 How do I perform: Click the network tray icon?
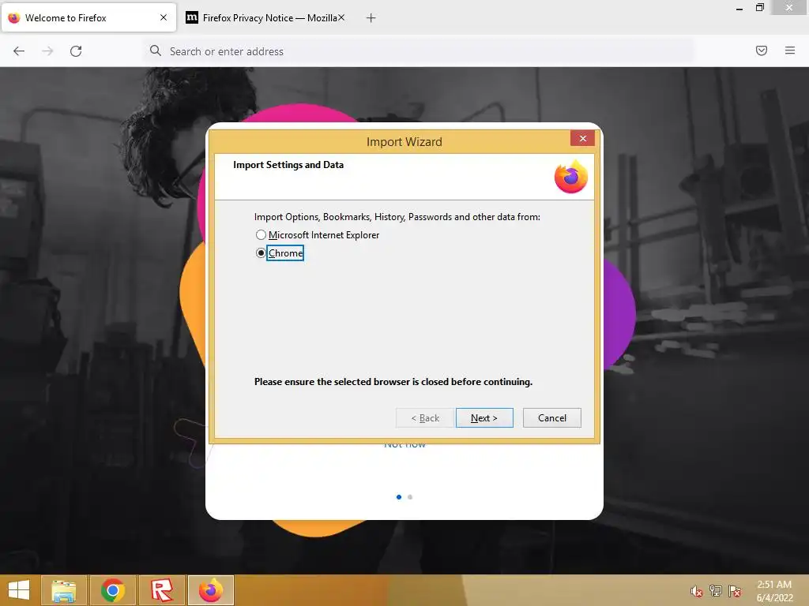tap(716, 591)
